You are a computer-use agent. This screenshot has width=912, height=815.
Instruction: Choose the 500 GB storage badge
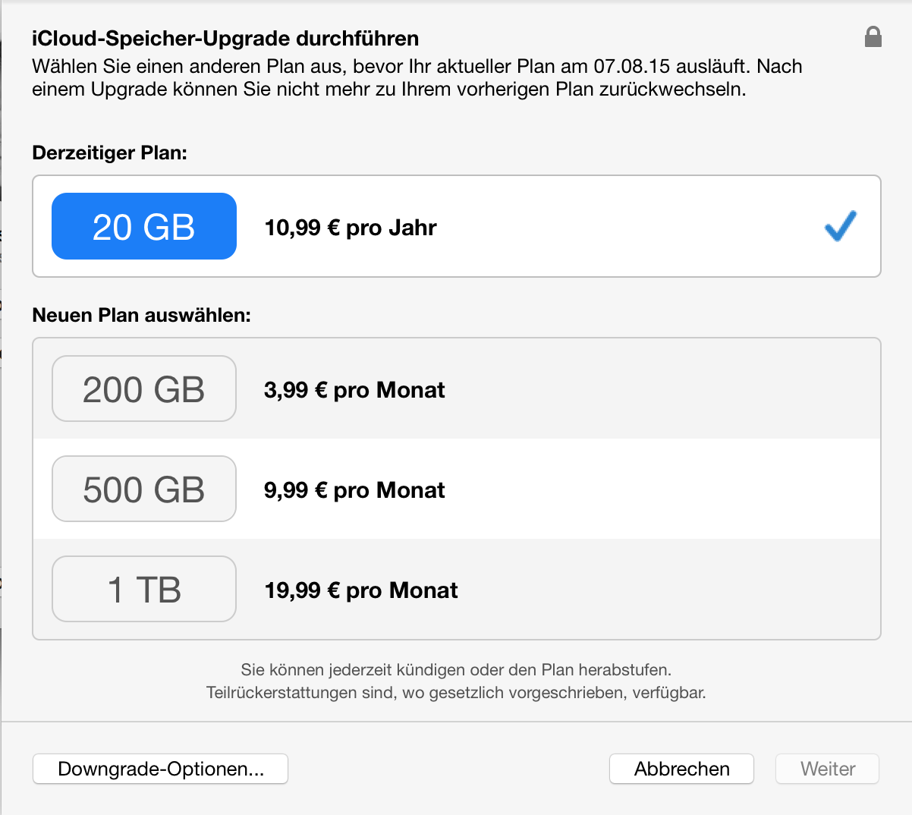tap(144, 489)
